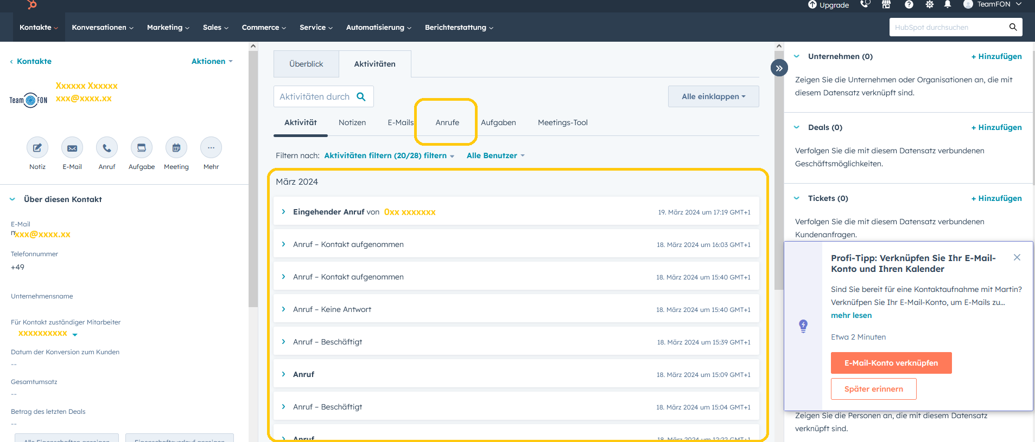This screenshot has width=1035, height=442.
Task: Click the magnifier icon in HubSpot search
Action: [1013, 27]
